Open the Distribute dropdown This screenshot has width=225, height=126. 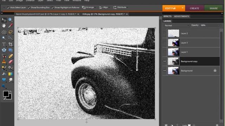pyautogui.click(x=120, y=7)
